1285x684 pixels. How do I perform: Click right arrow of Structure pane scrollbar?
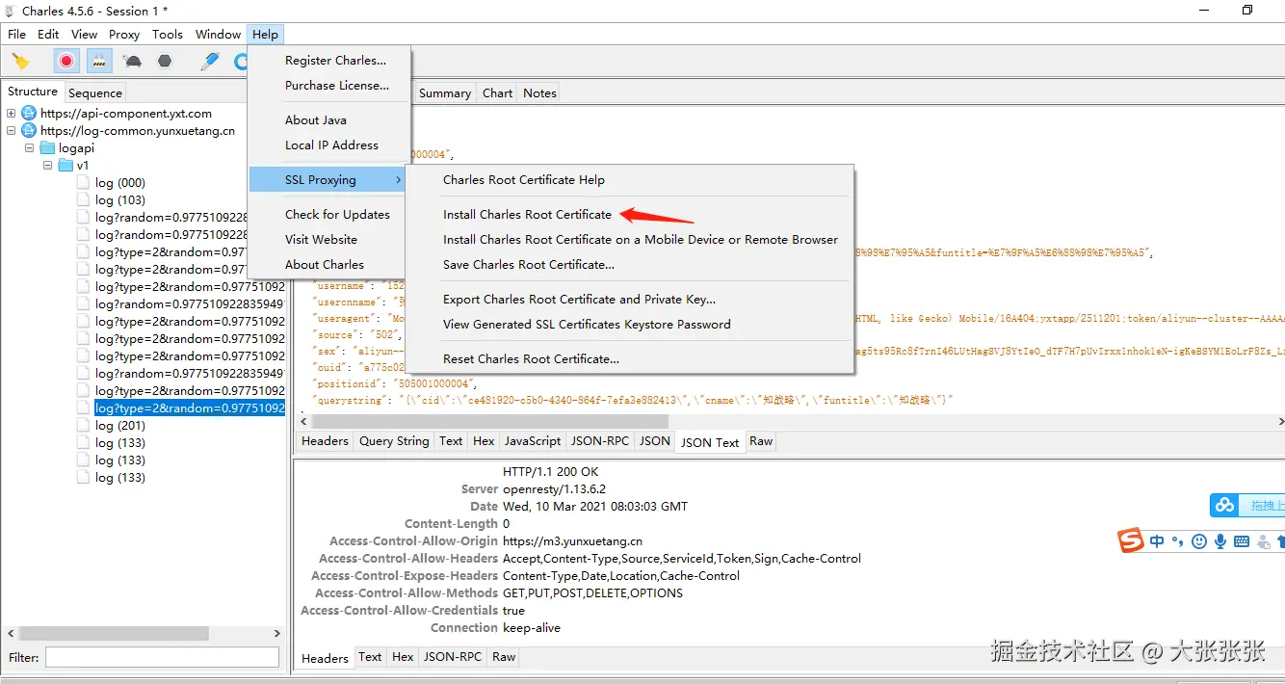(277, 634)
